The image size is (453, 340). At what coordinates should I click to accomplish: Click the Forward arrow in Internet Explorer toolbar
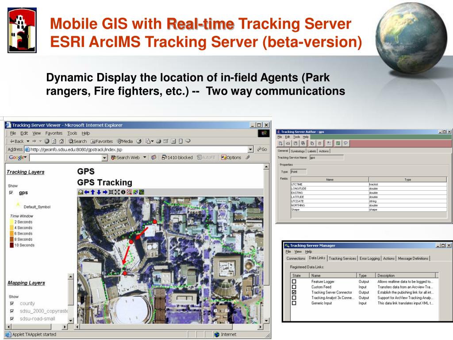click(34, 141)
